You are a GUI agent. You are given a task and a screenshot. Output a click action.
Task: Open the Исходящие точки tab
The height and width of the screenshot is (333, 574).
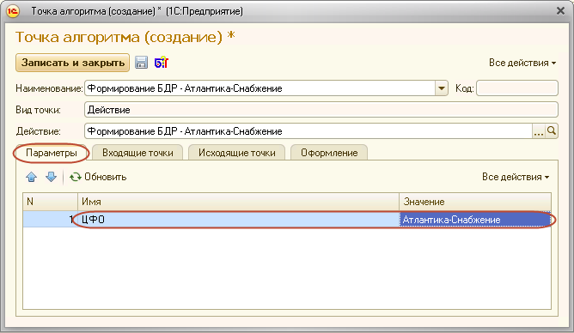pos(237,153)
